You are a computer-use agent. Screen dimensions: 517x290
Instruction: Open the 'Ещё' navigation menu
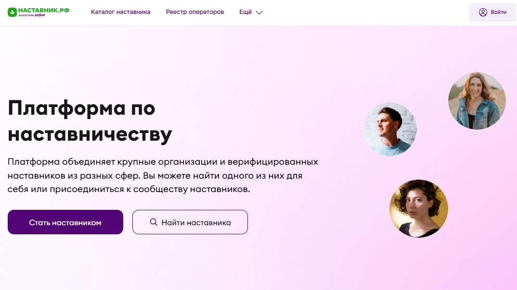pyautogui.click(x=246, y=12)
